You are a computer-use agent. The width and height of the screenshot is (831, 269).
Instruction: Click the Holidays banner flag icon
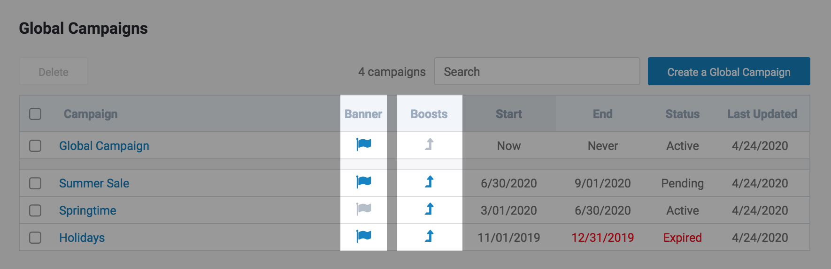click(364, 236)
